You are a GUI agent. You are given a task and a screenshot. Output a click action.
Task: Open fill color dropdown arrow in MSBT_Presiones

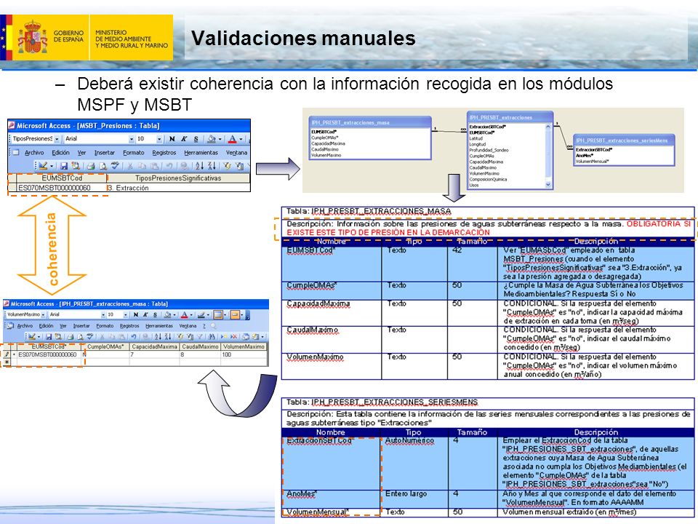click(x=220, y=139)
